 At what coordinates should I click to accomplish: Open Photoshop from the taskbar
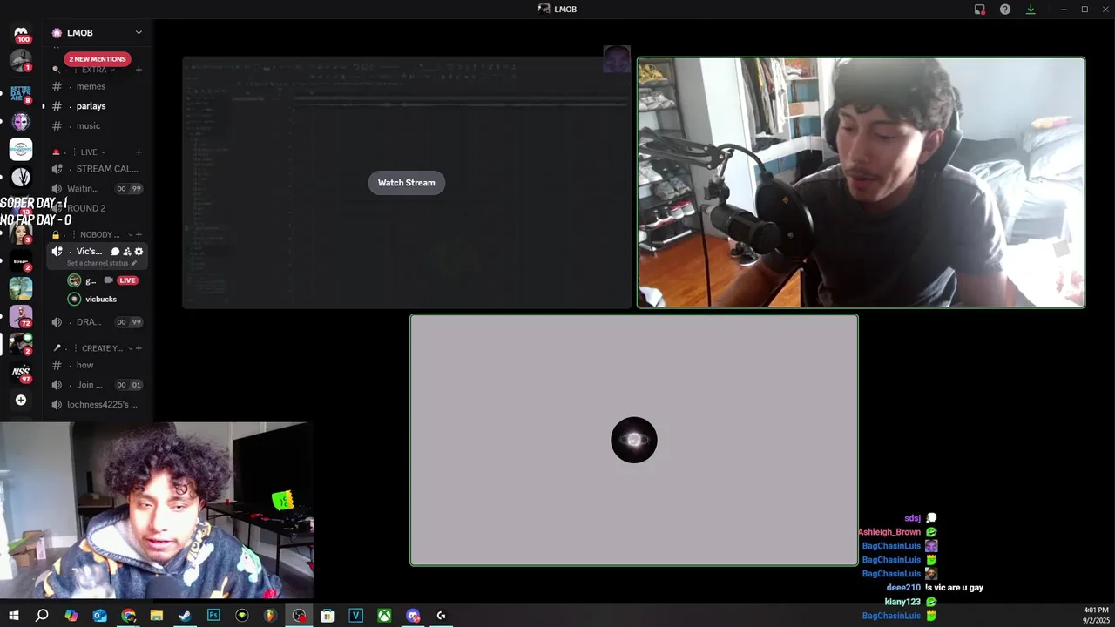[213, 616]
